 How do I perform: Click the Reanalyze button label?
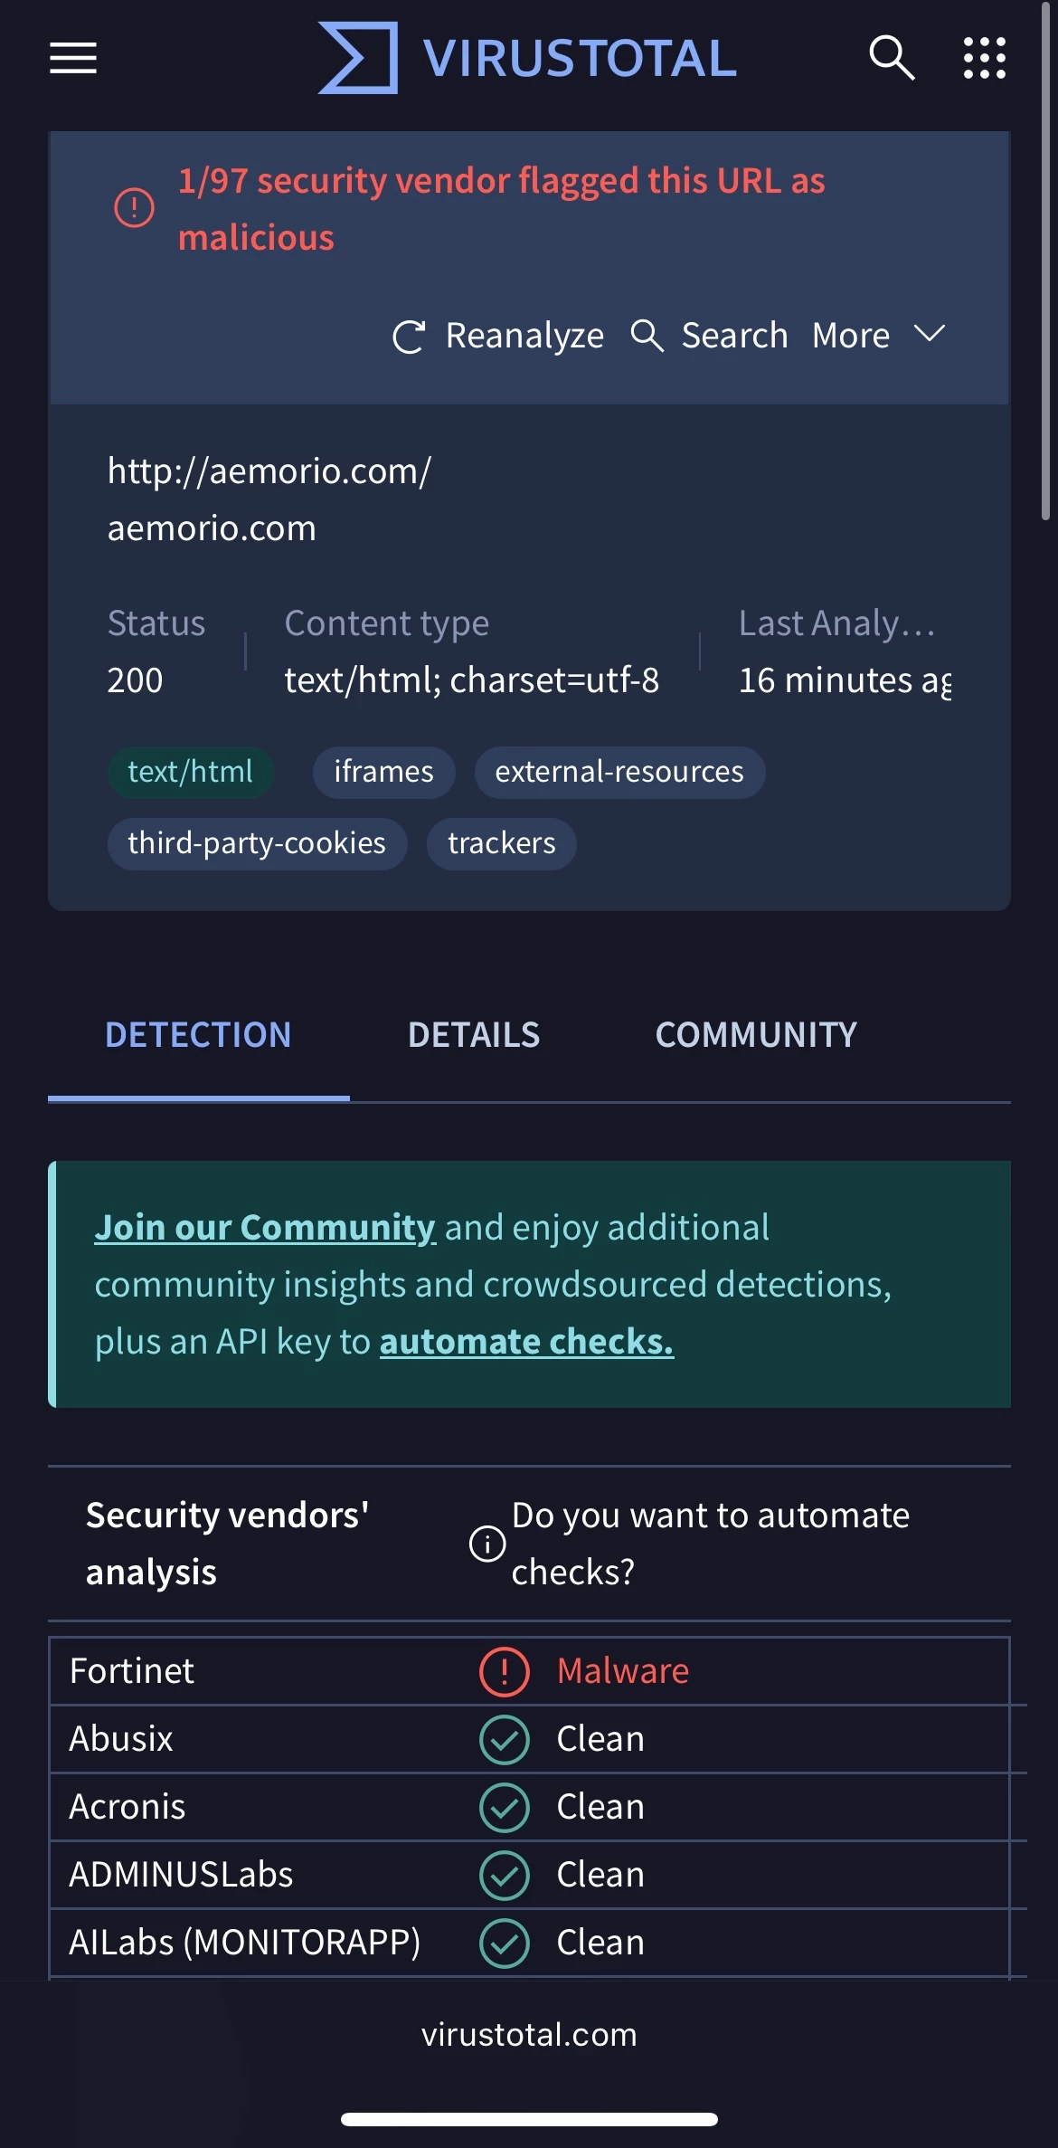click(x=524, y=336)
